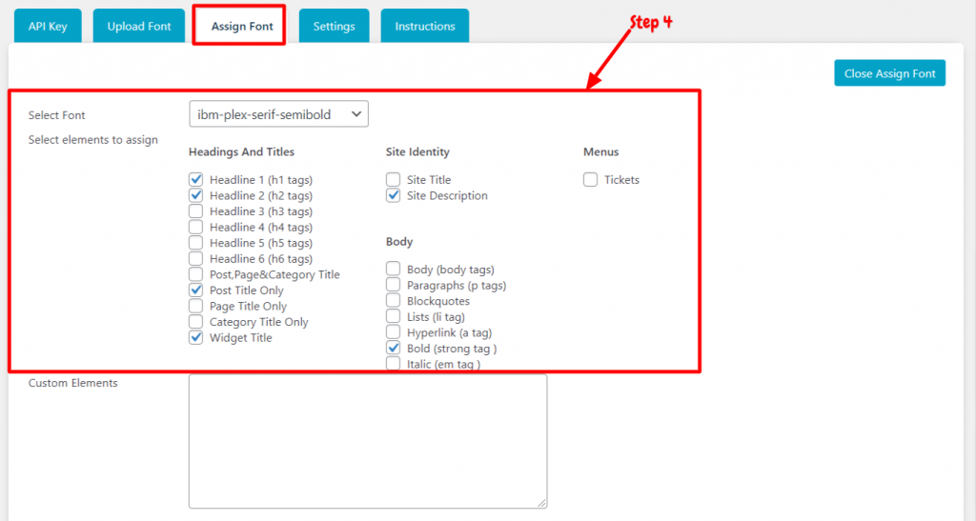Image resolution: width=976 pixels, height=521 pixels.
Task: Uncheck Headline 2 (h2 tags)
Action: [x=196, y=195]
